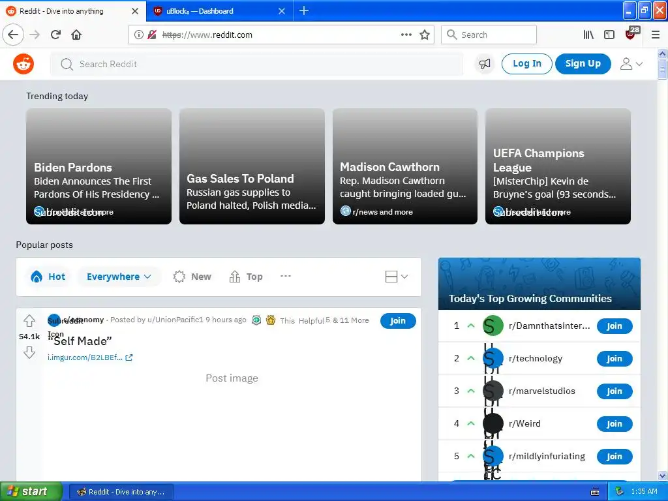Upvote the "Self Made" post
This screenshot has width=668, height=501.
[29, 320]
